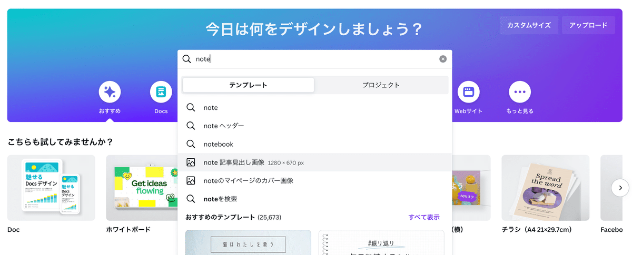Switch to the テンプレート tab
This screenshot has height=255, width=632.
(248, 85)
